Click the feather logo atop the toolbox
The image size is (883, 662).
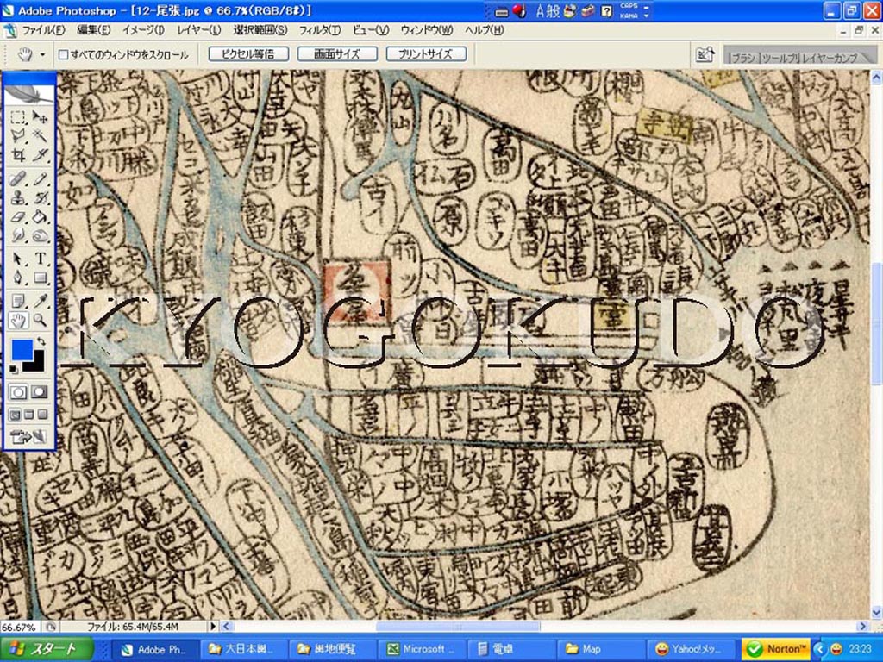pyautogui.click(x=29, y=94)
